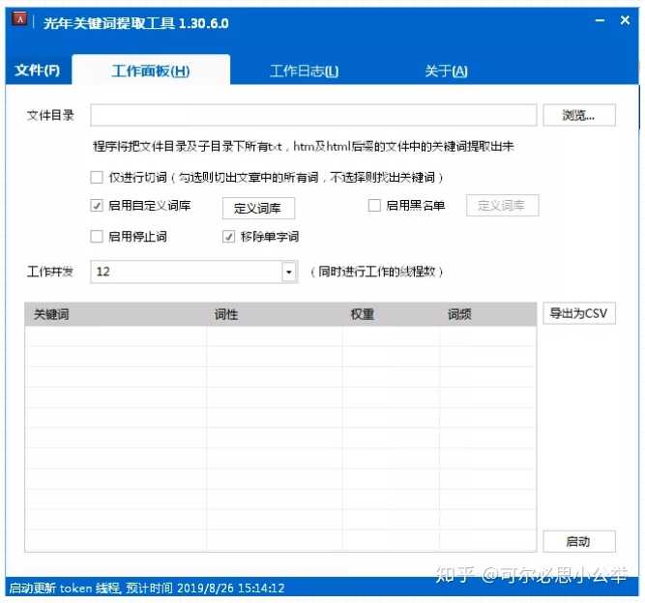Sort by the 词频 column header

click(x=488, y=314)
